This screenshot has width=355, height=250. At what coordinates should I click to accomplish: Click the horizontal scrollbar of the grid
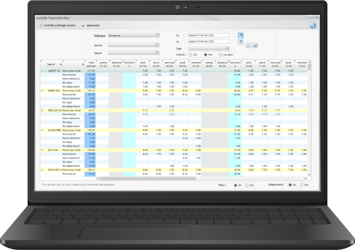(147, 179)
